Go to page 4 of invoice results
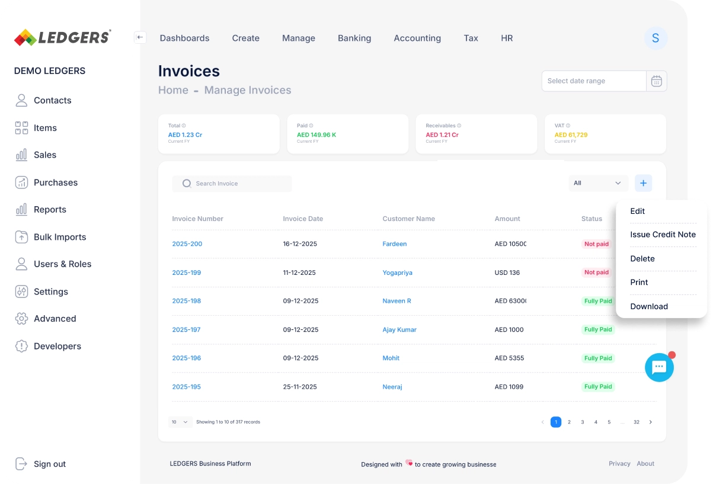The width and height of the screenshot is (713, 484). 596,422
